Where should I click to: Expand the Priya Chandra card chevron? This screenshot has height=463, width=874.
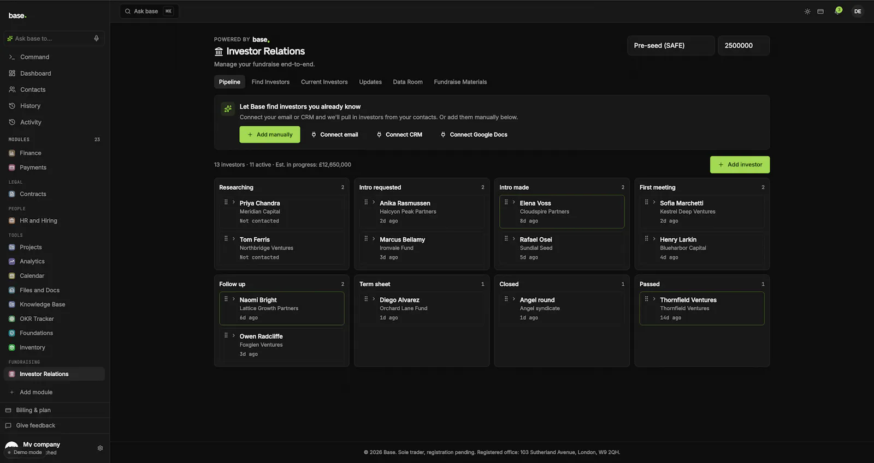tap(234, 202)
